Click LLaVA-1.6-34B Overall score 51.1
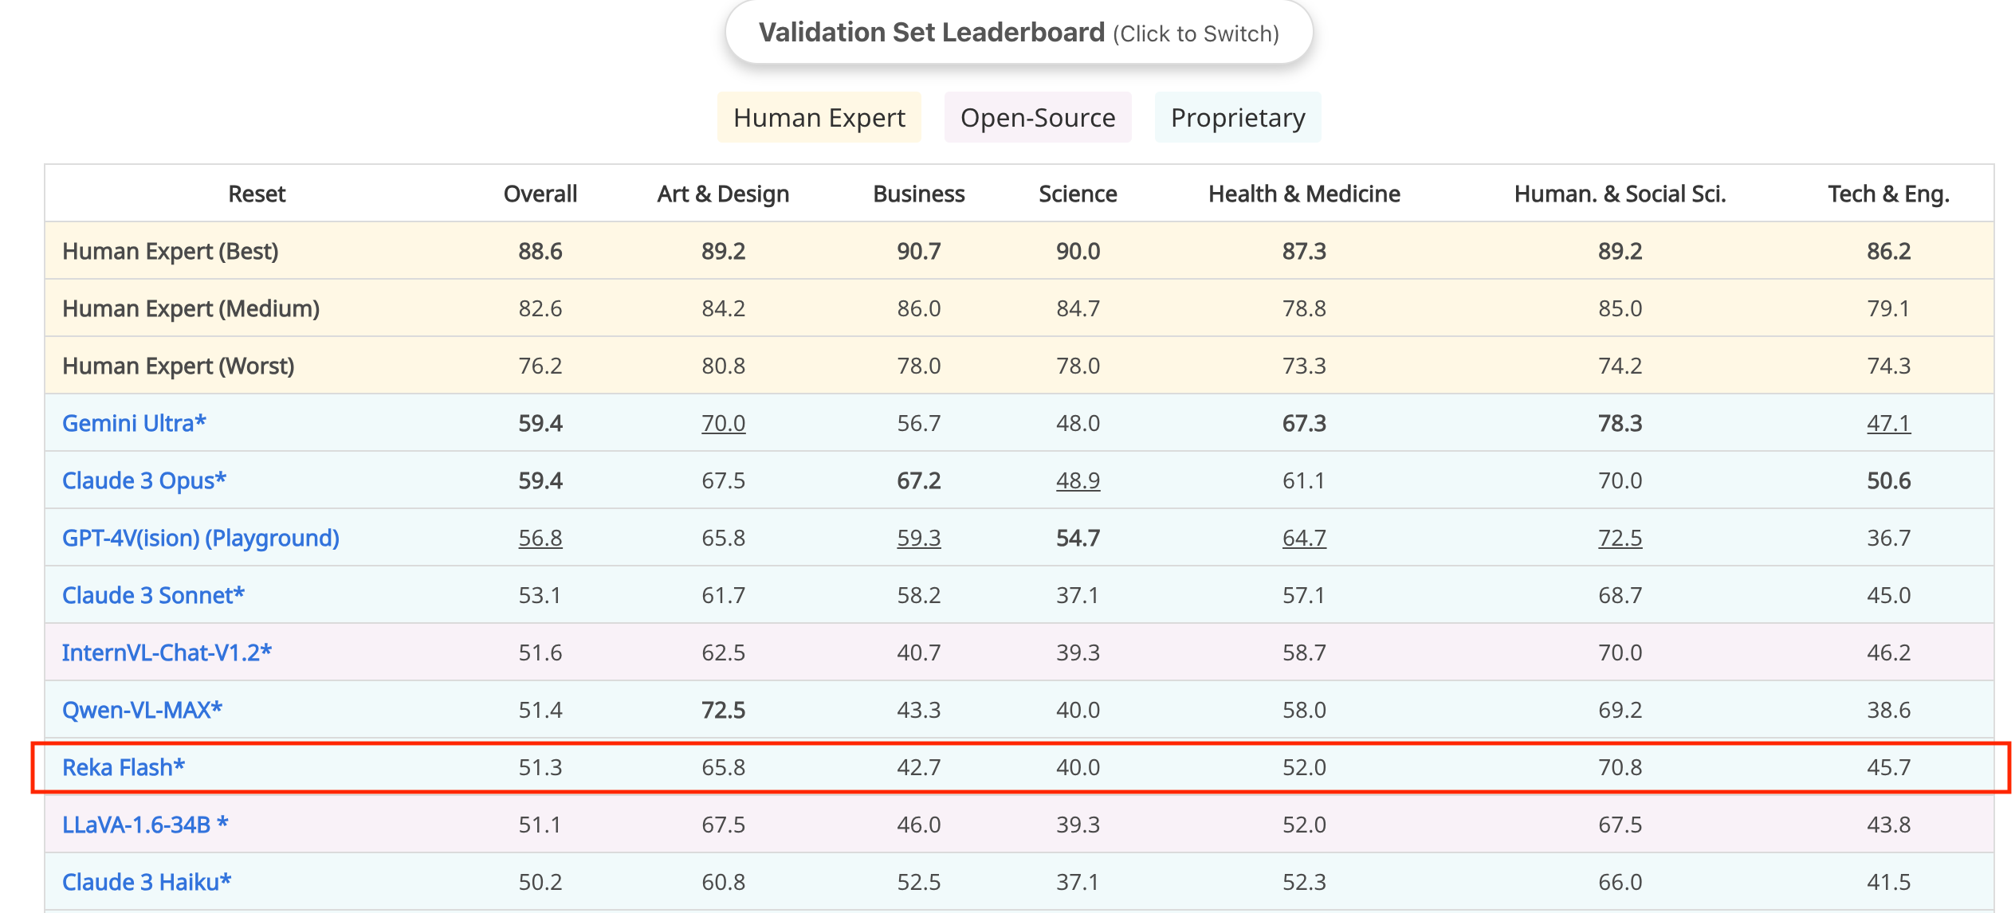Screen dimensions: 2015x913 (540, 825)
